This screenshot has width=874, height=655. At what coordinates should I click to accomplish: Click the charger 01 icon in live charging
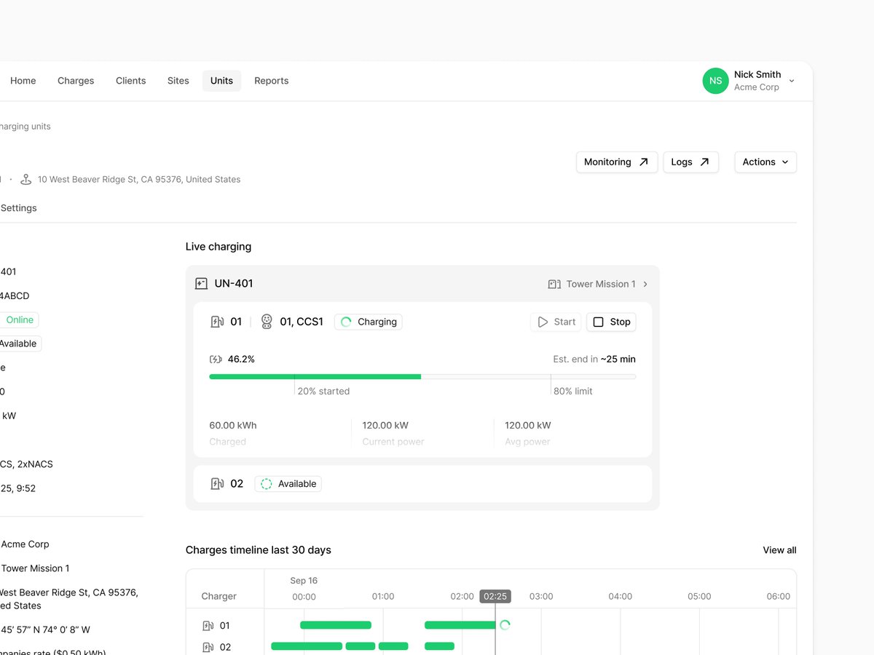click(217, 322)
